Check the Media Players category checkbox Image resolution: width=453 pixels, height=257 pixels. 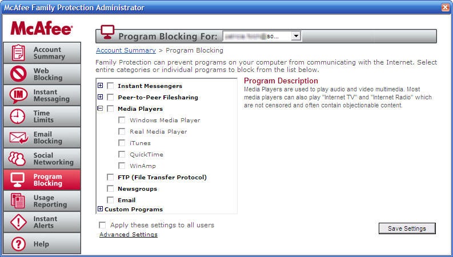(x=110, y=109)
